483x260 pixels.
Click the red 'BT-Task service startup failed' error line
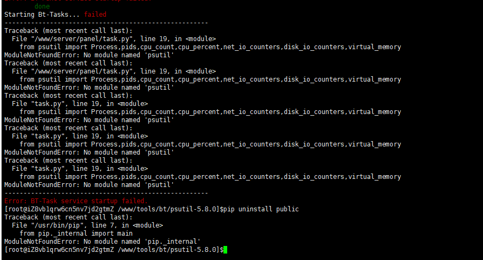(x=76, y=201)
